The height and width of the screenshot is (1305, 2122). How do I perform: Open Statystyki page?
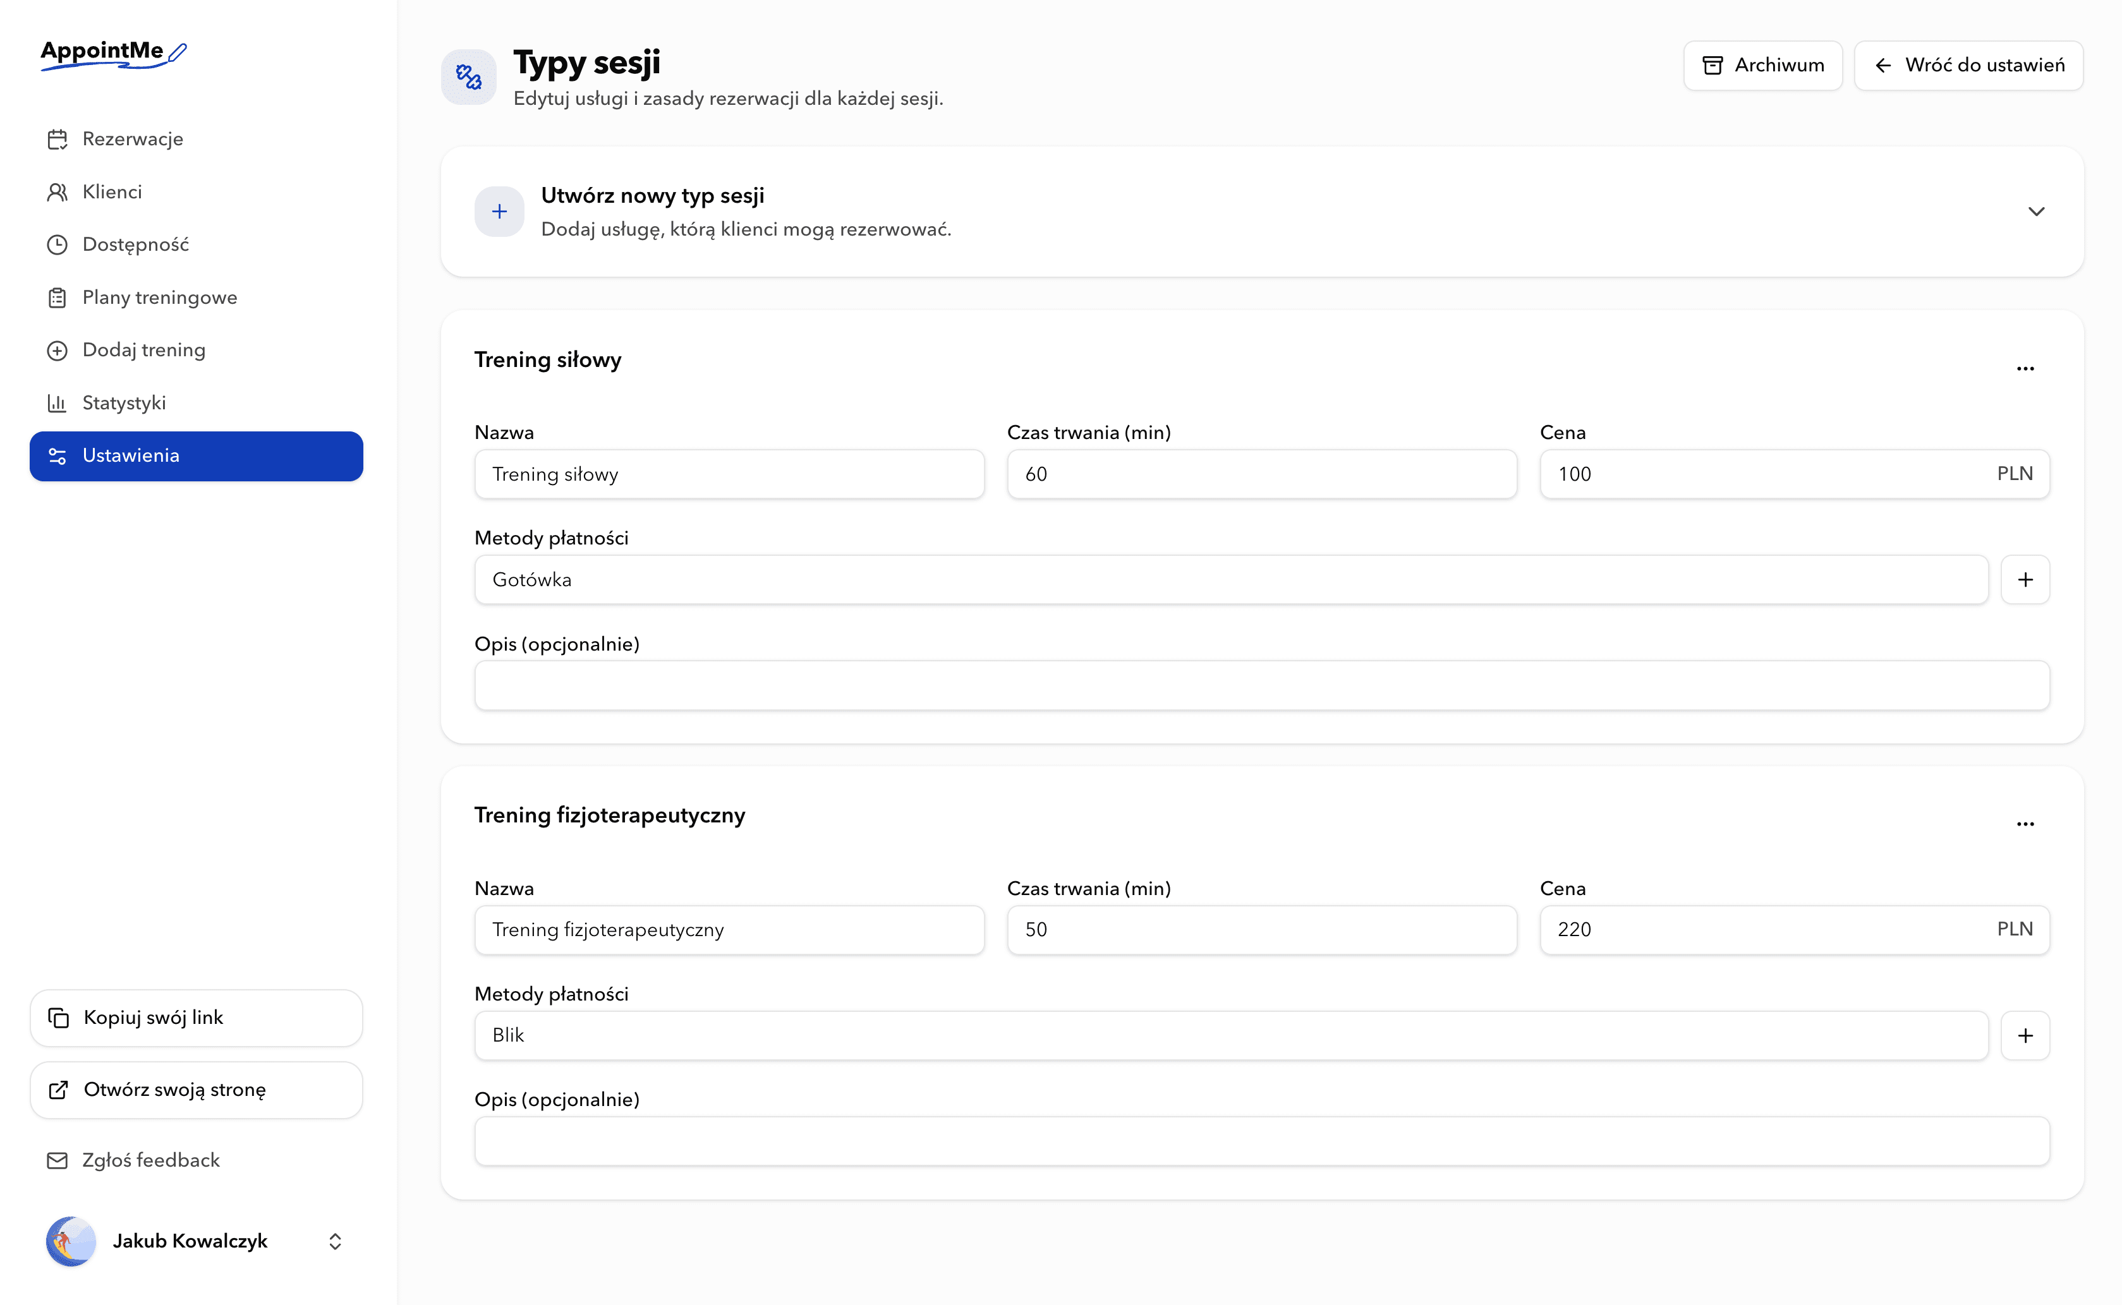tap(196, 402)
